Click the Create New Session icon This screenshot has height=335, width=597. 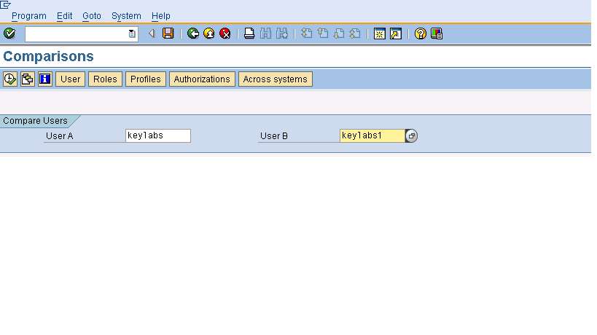(380, 33)
